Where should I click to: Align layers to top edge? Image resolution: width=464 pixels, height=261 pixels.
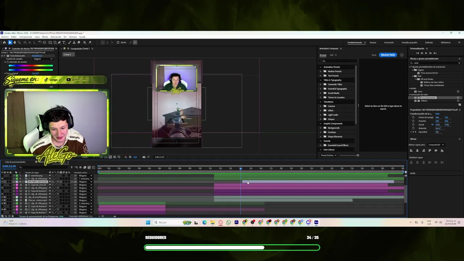point(430,150)
